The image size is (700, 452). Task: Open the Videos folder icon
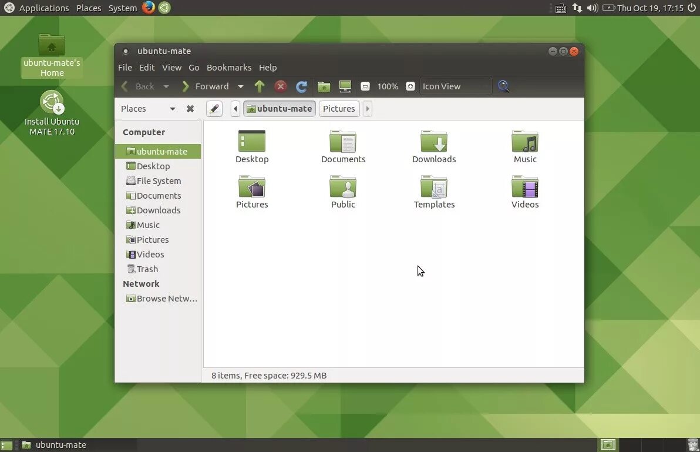[525, 192]
